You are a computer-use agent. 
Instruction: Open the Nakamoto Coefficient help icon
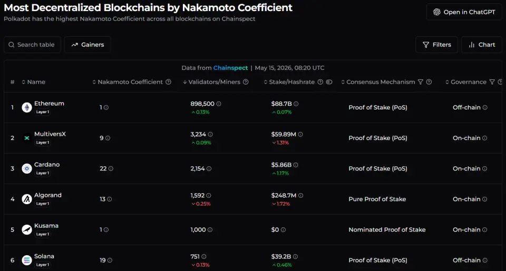point(169,82)
